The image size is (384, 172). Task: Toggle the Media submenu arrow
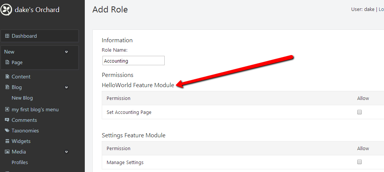click(x=66, y=152)
